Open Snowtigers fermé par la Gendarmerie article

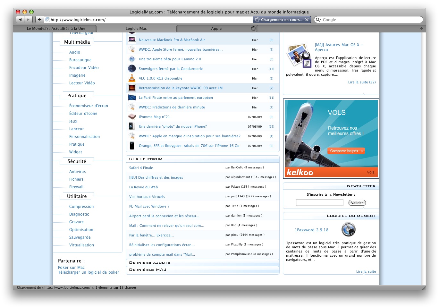tap(171, 69)
